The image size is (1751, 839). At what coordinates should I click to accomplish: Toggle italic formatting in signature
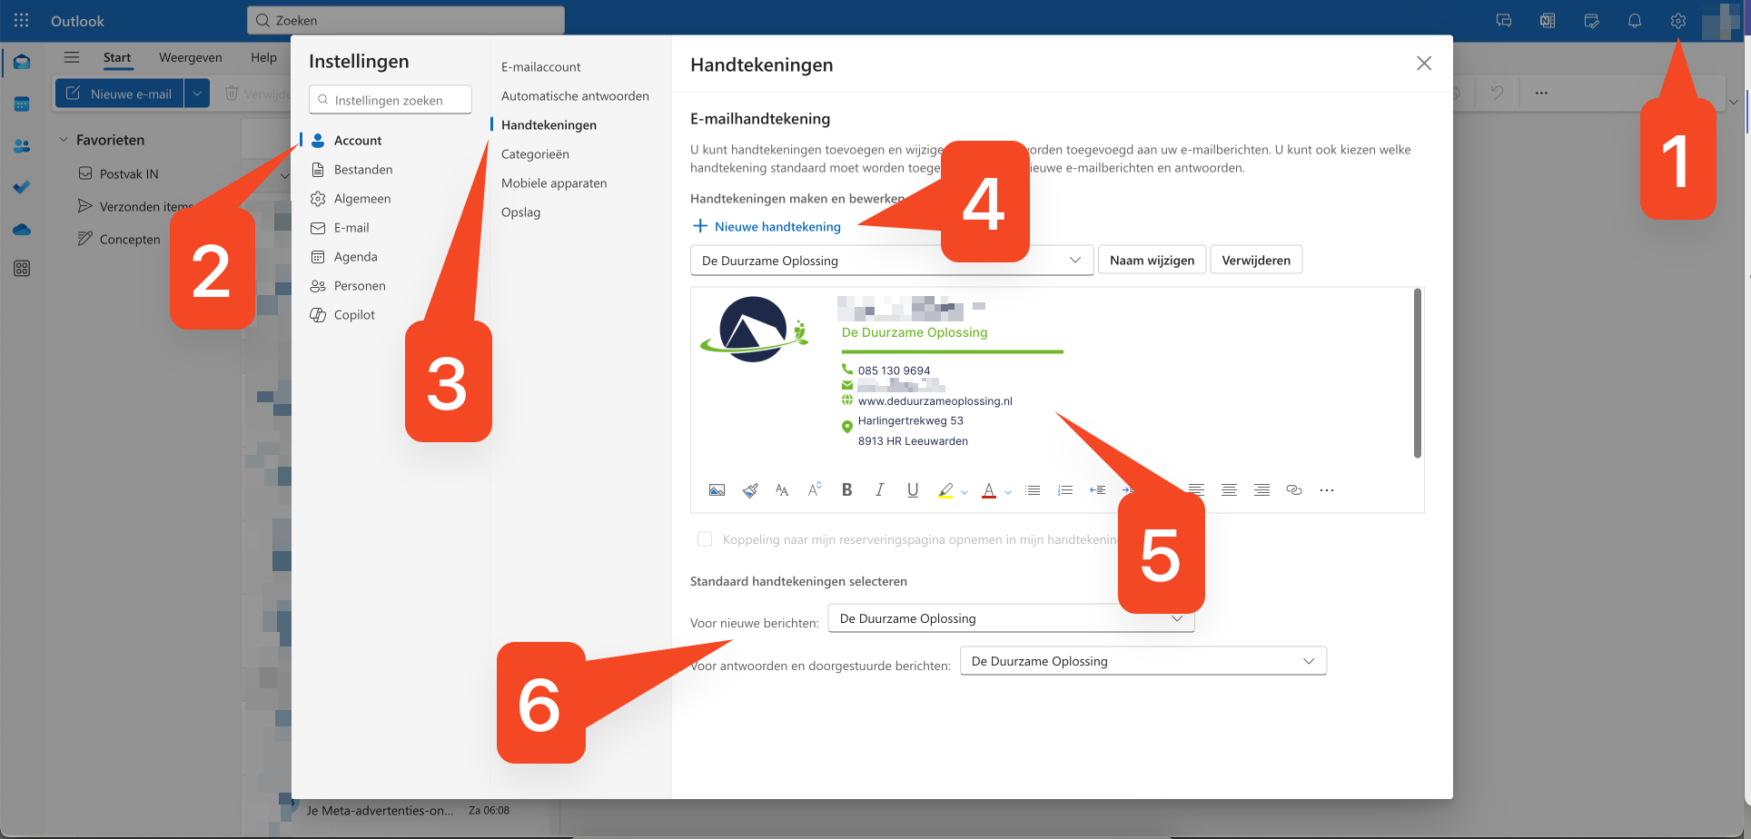click(x=879, y=490)
